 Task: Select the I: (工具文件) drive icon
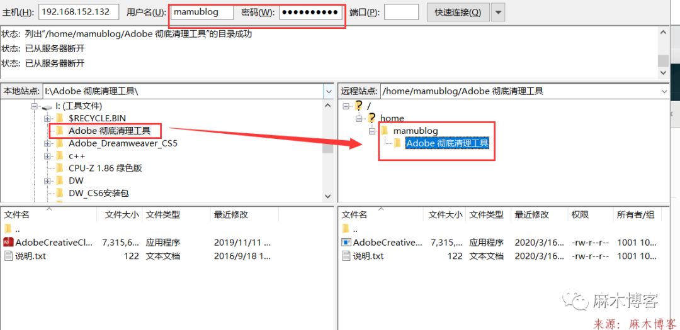coord(47,106)
